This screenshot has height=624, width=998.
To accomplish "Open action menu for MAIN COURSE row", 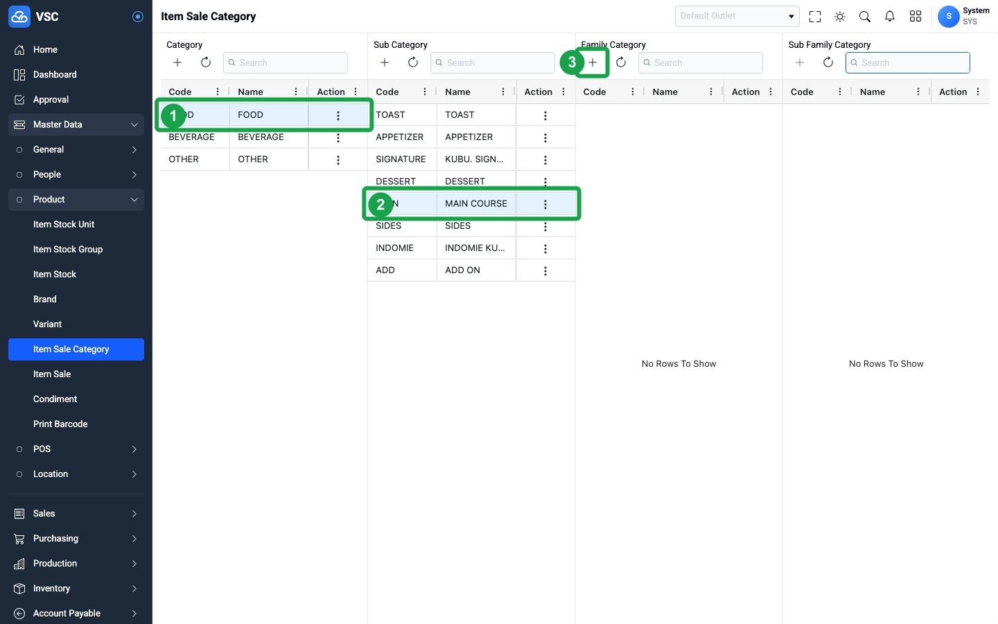I will click(x=545, y=205).
